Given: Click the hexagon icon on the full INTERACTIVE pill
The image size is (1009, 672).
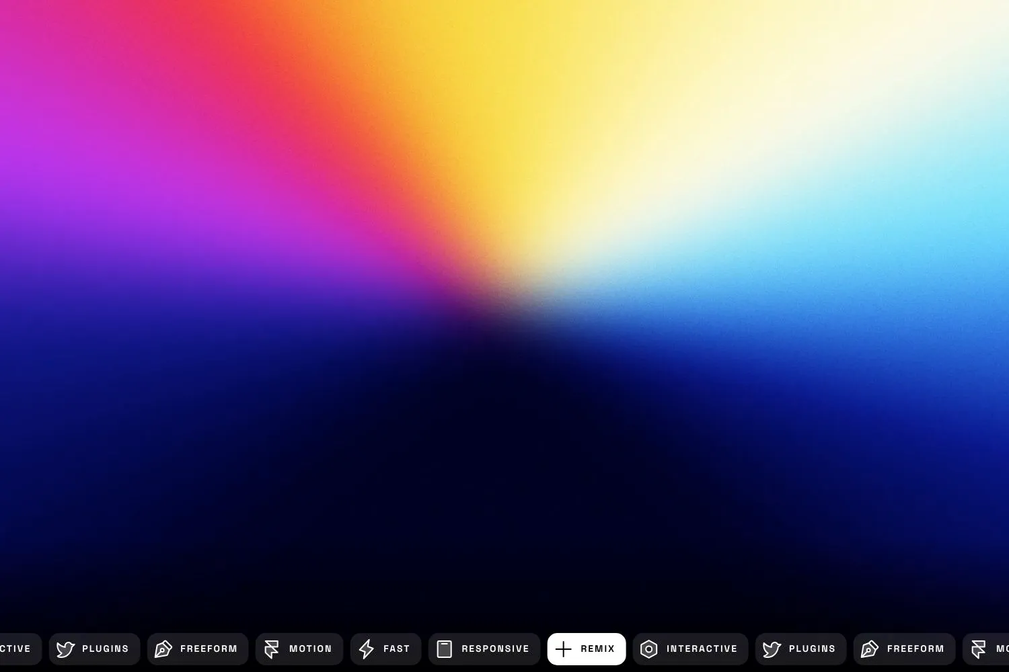Looking at the screenshot, I should [x=648, y=649].
